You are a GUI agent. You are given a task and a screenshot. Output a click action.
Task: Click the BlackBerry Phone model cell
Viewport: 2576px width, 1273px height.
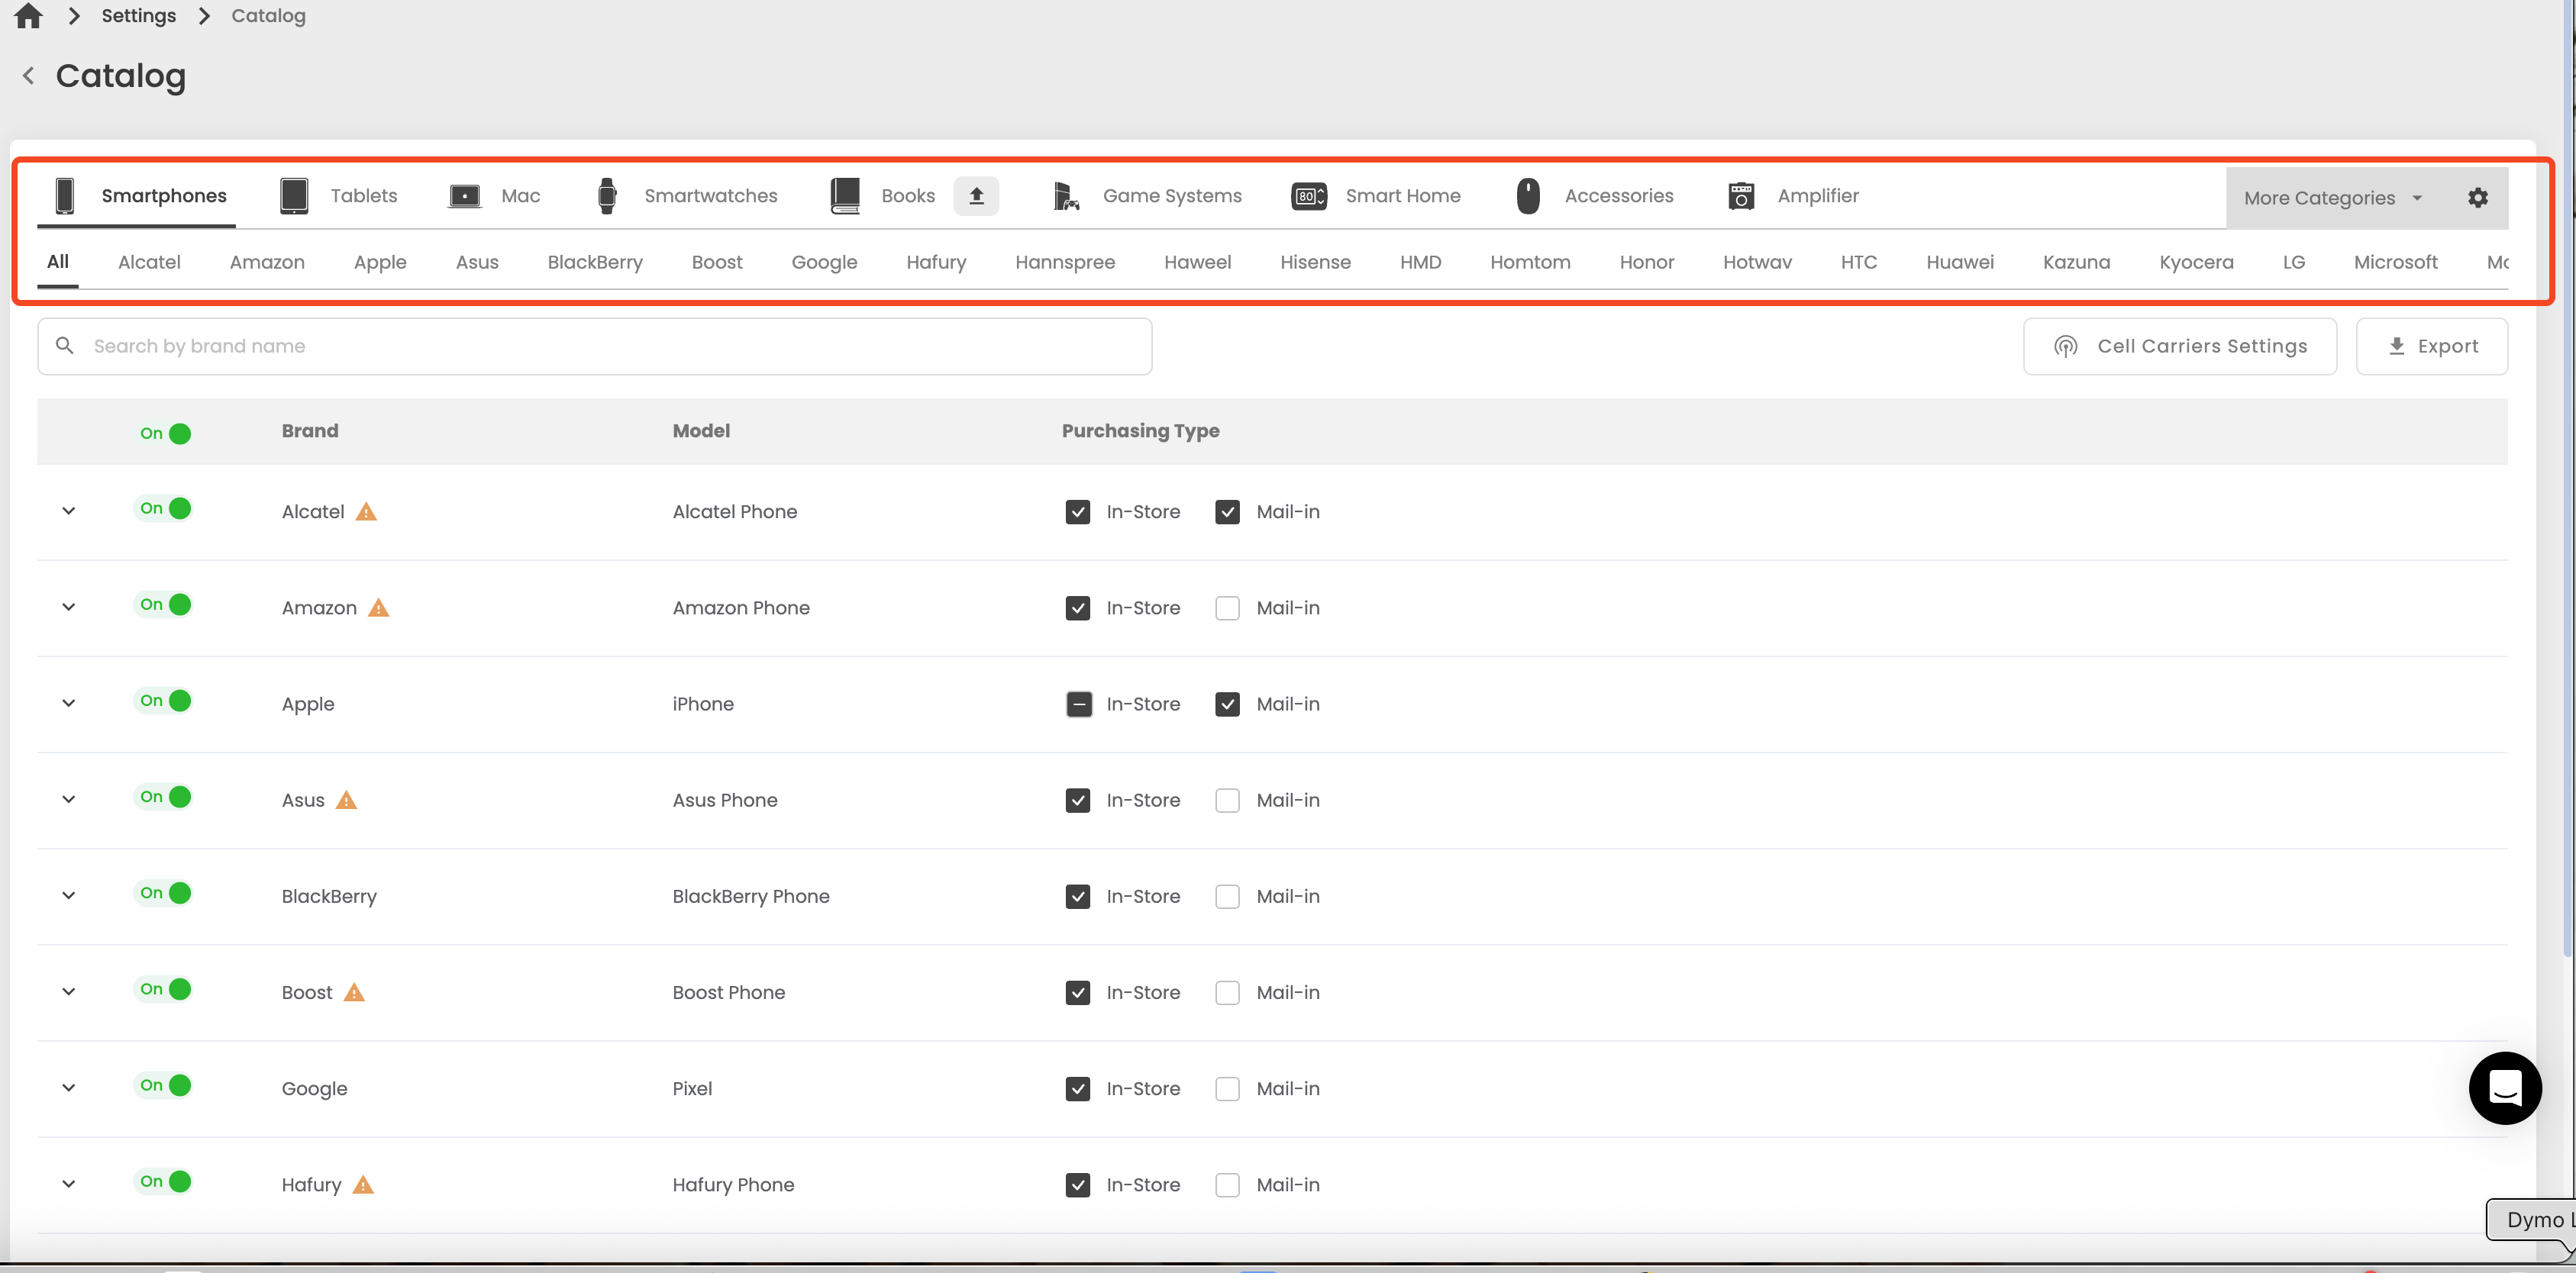(751, 896)
